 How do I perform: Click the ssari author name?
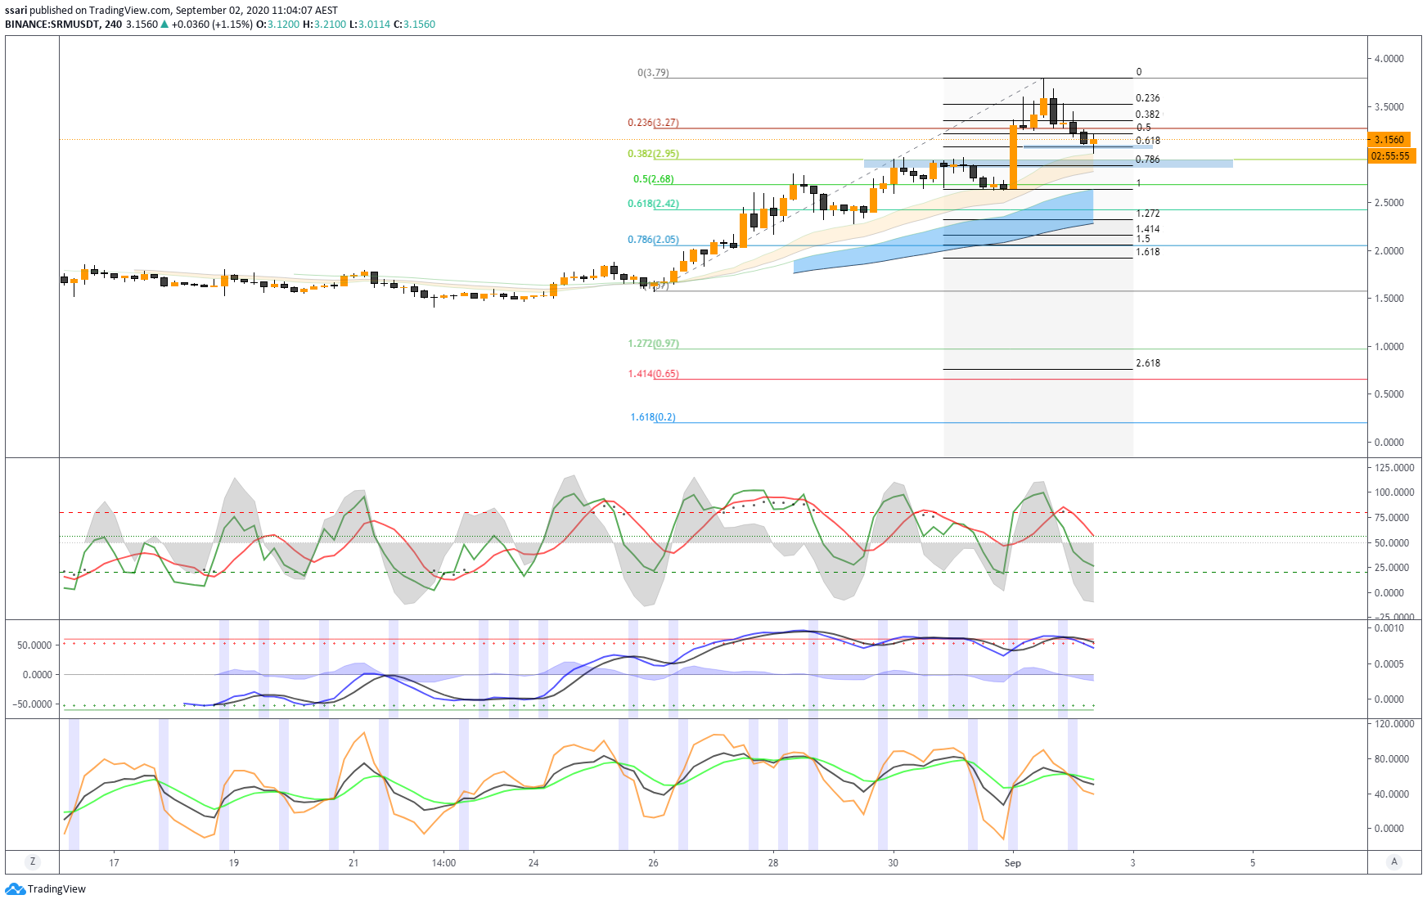(x=16, y=11)
